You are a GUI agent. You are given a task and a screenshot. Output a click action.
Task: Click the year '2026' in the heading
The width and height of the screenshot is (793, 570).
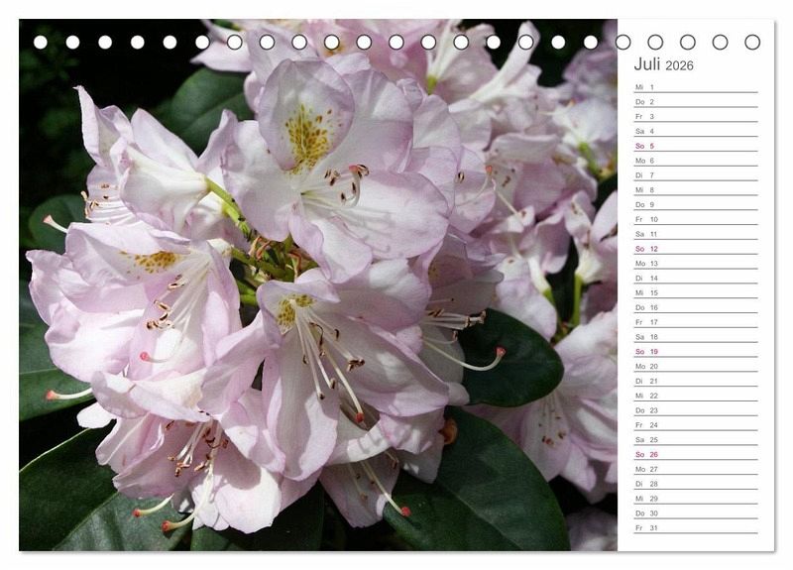680,66
